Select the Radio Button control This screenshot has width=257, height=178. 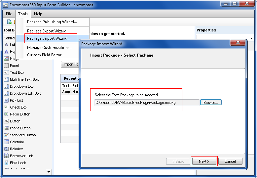[20, 114]
